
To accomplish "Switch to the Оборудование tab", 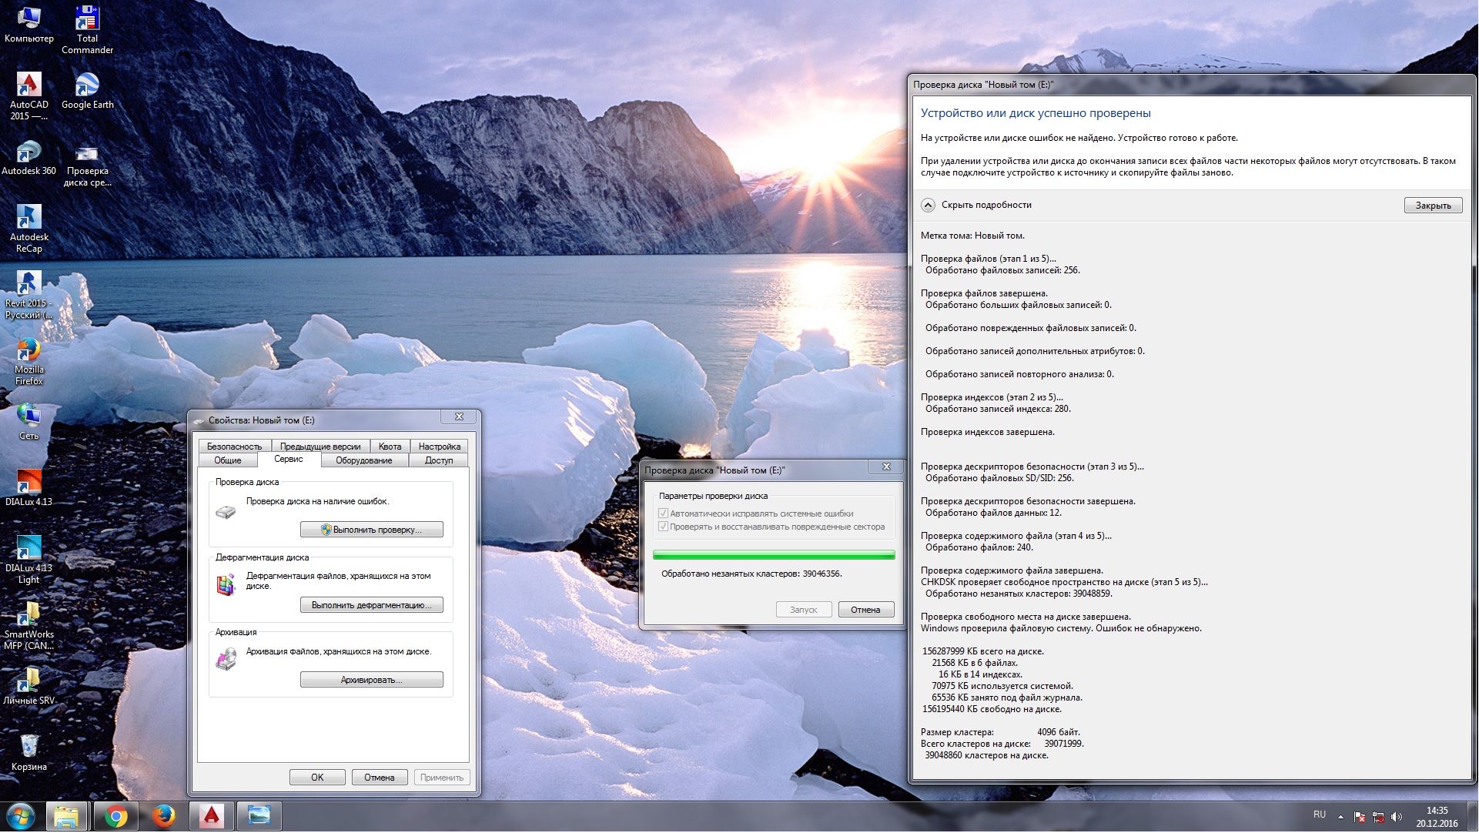I will pos(363,460).
